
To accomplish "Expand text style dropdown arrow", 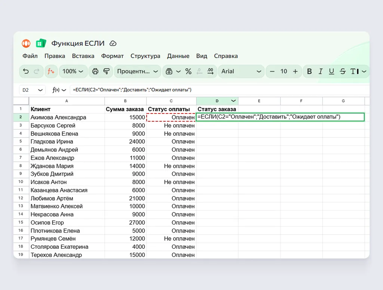I will click(x=364, y=72).
